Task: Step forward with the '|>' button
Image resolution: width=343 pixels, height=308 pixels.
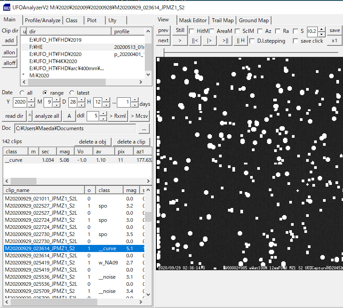Action: pyautogui.click(x=209, y=40)
